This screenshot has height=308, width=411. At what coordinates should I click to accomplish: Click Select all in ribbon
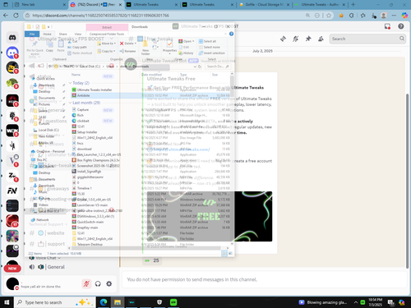[x=207, y=41]
